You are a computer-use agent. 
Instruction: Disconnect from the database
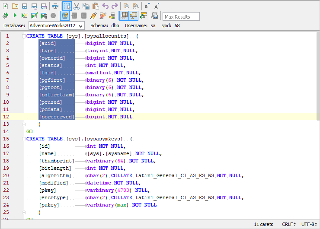click(x=102, y=16)
